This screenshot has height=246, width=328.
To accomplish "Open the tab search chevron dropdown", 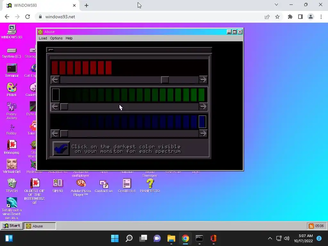I will pos(276,4).
